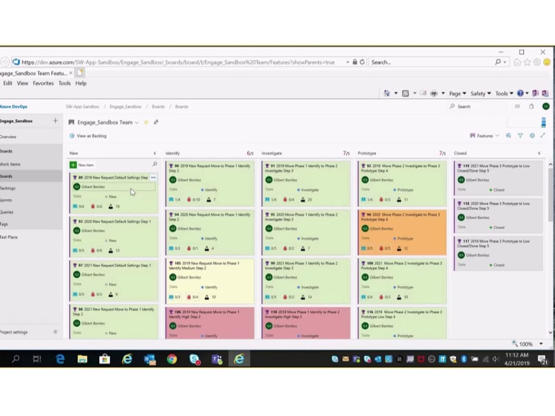The image size is (555, 416).
Task: Open closed card 119 Move Phase 3
Action: (498, 178)
